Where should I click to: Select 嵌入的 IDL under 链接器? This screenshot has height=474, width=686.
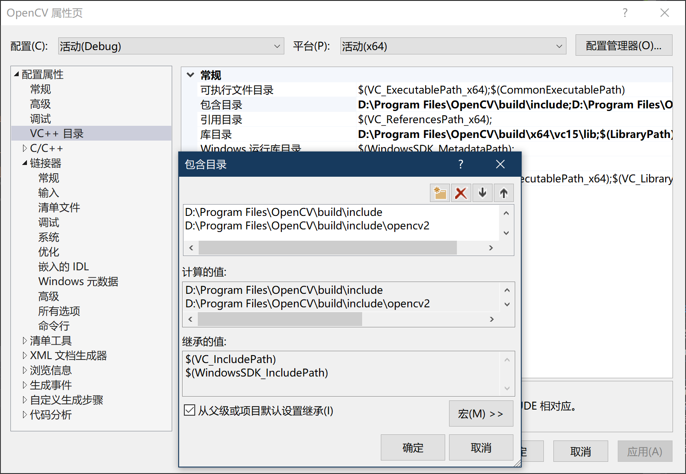coord(63,267)
